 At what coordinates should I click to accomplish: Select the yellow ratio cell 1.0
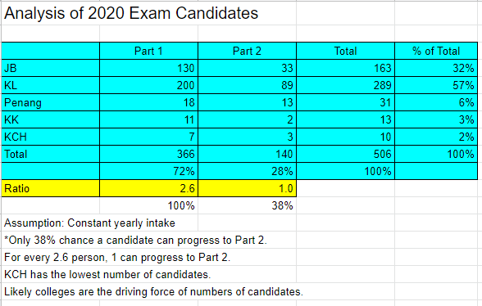pyautogui.click(x=248, y=188)
